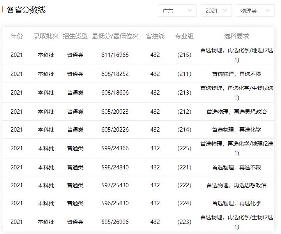The width and height of the screenshot is (281, 234).
Task: Click the professional group (211) cell
Action: click(x=184, y=74)
